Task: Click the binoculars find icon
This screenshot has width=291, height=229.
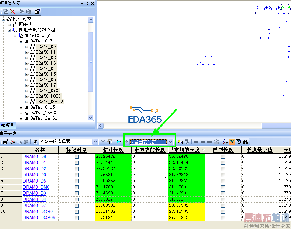Action: tap(245, 142)
